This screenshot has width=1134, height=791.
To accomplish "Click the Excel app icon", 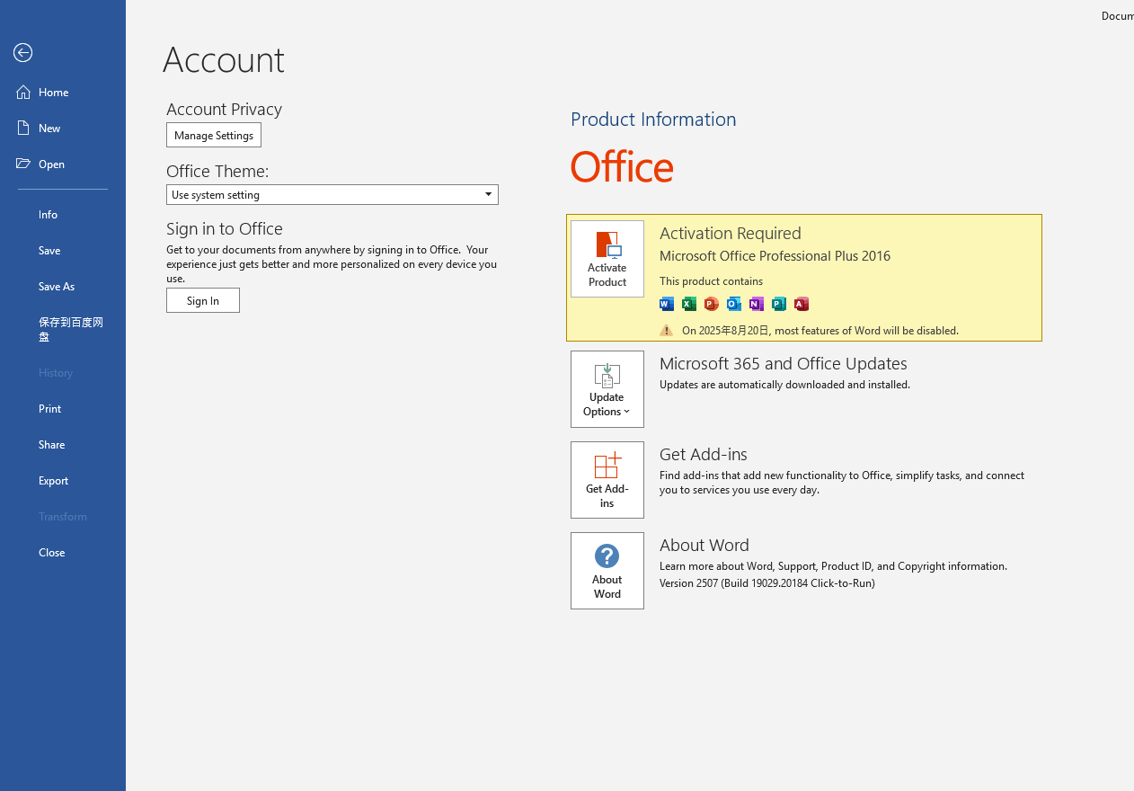I will click(689, 304).
